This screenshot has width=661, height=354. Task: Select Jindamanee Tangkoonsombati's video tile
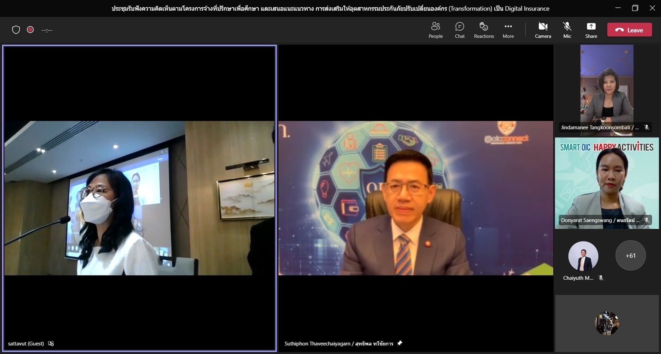click(x=607, y=87)
